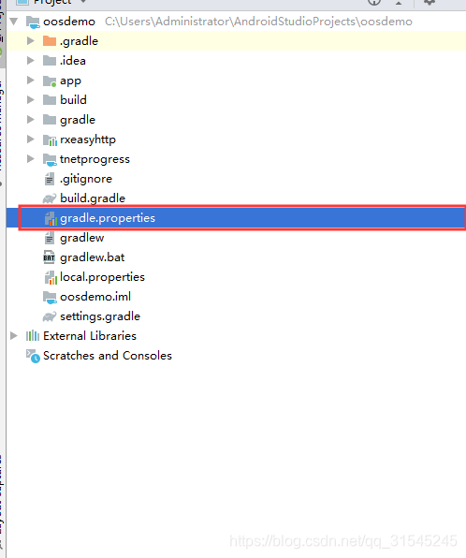Click the External Libraries icon
The width and height of the screenshot is (466, 558).
(33, 335)
